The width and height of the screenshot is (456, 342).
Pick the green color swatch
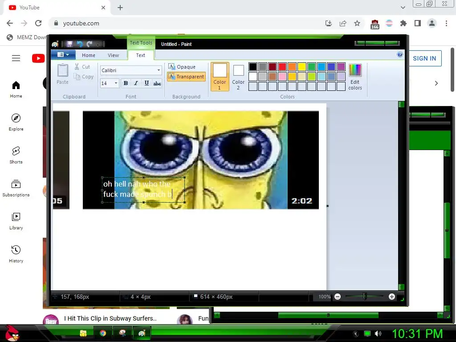(311, 67)
